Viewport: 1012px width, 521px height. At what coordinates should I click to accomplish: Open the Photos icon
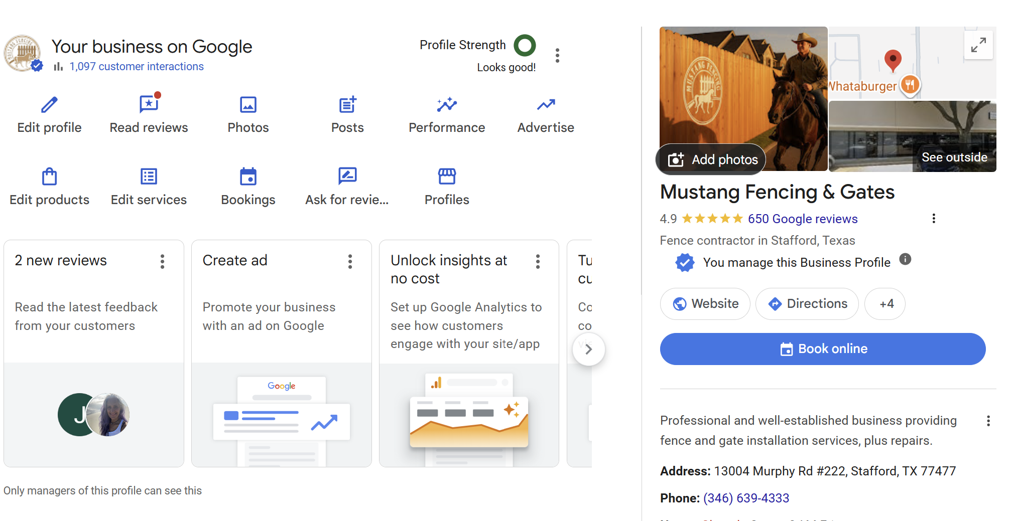(x=248, y=105)
